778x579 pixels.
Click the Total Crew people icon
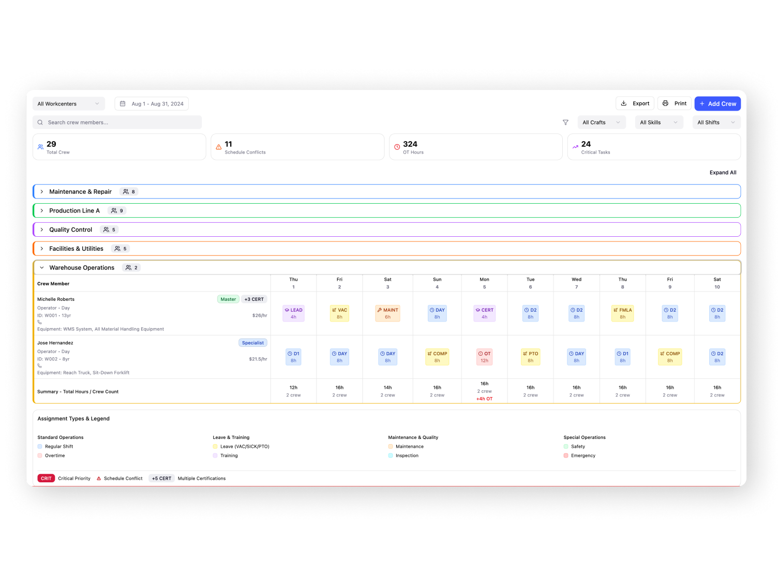point(40,147)
